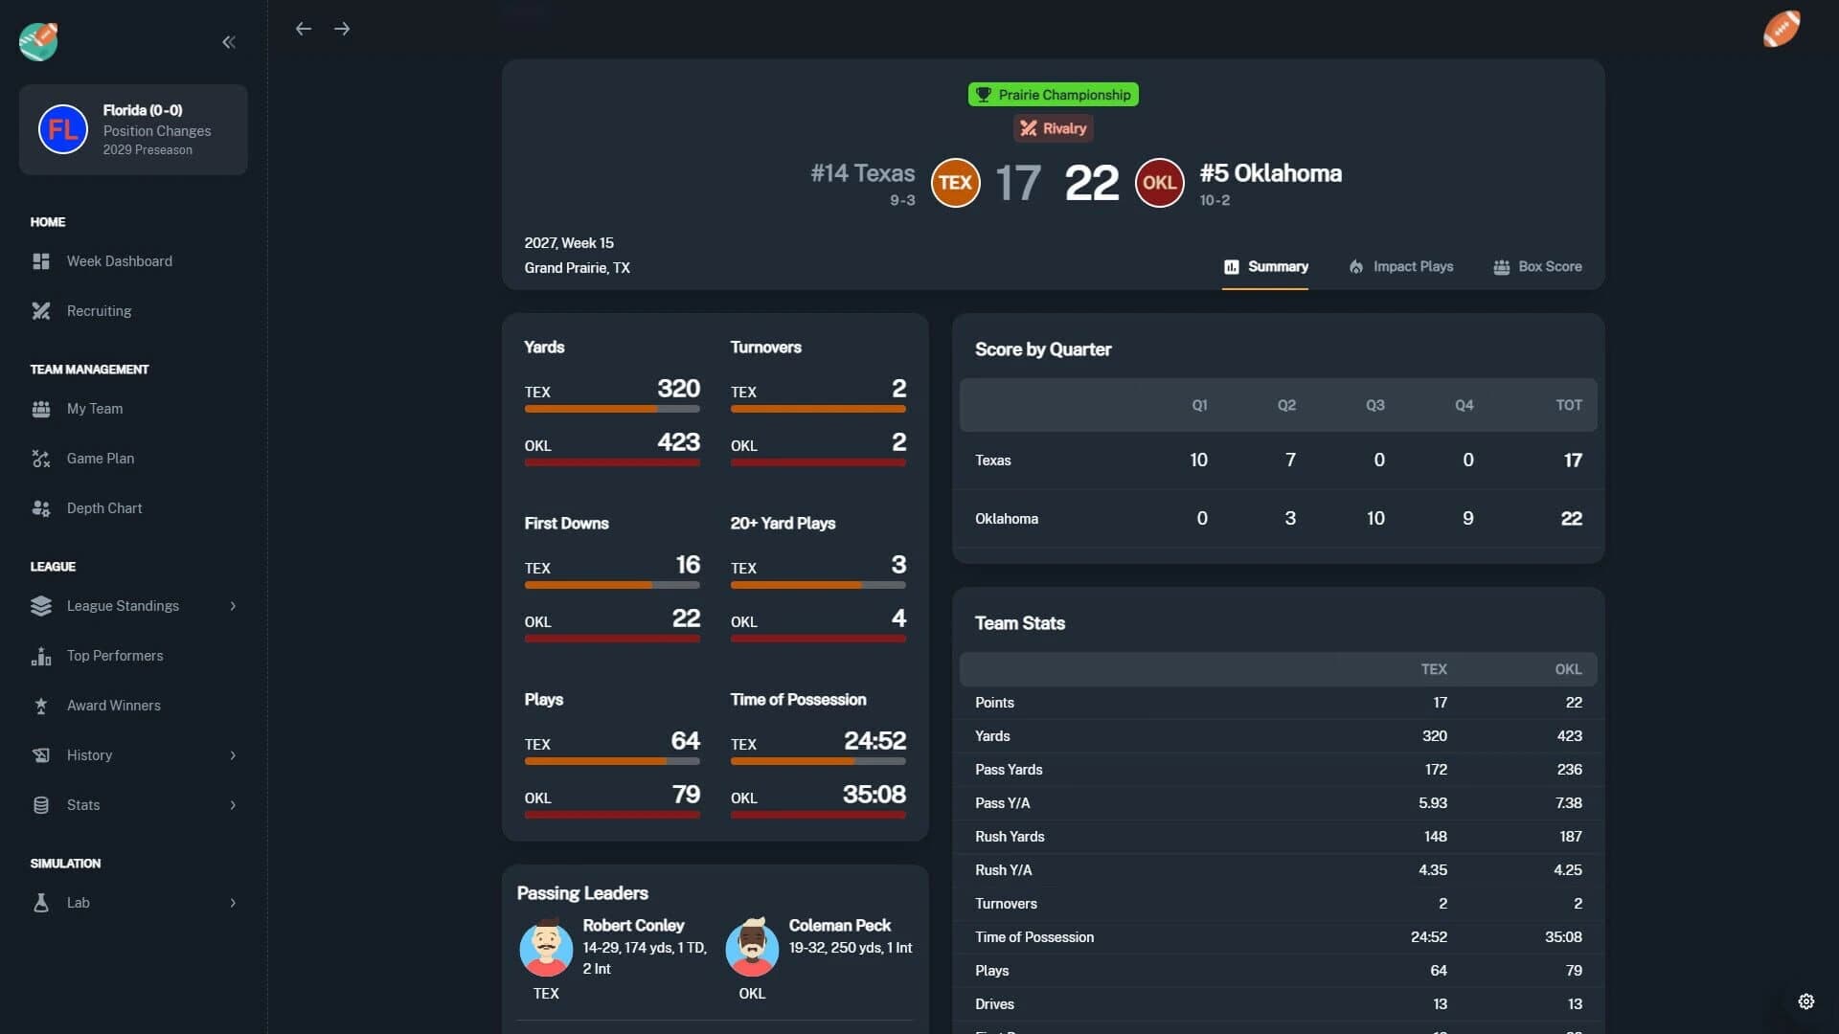Open My Team page

point(94,408)
